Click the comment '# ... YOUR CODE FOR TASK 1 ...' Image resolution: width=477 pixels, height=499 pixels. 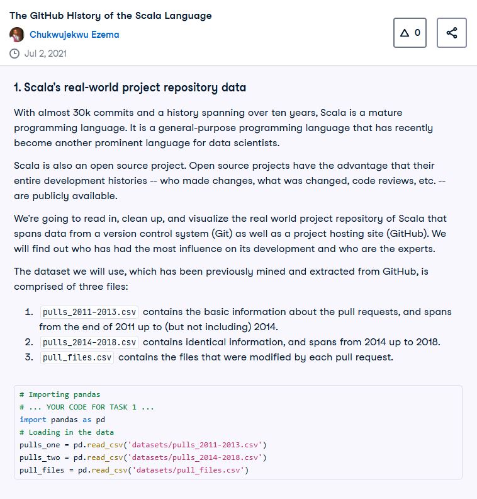87,407
